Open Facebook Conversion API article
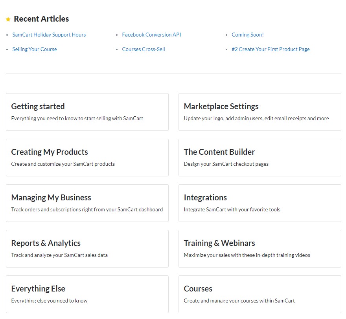The image size is (346, 319). click(x=151, y=35)
